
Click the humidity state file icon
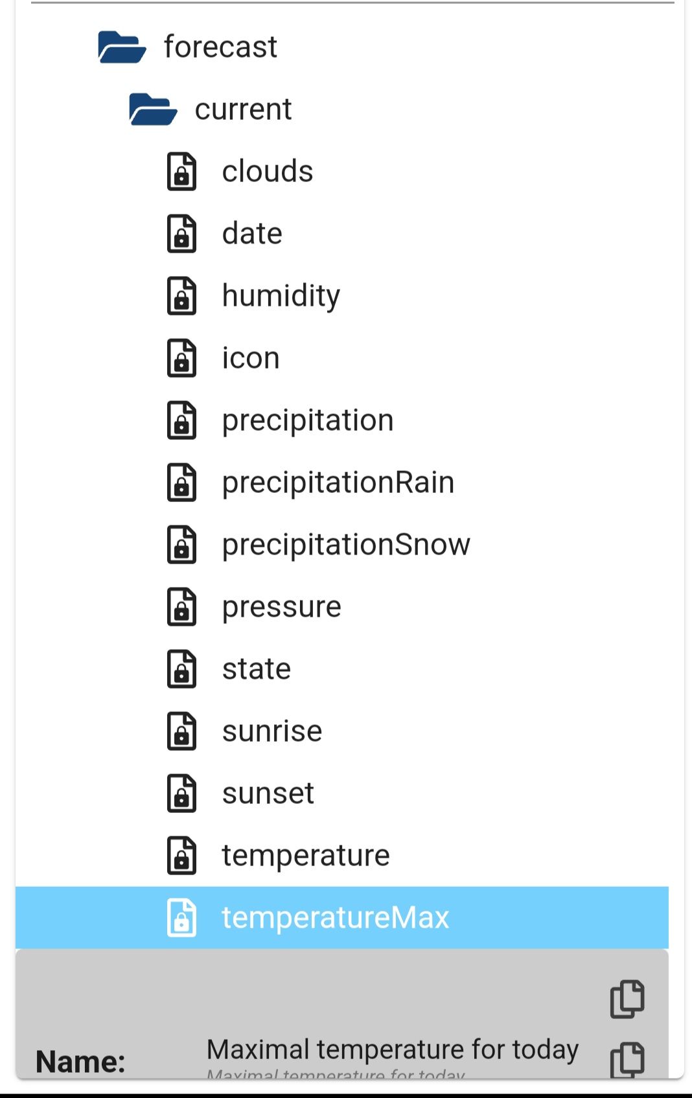[x=182, y=296]
